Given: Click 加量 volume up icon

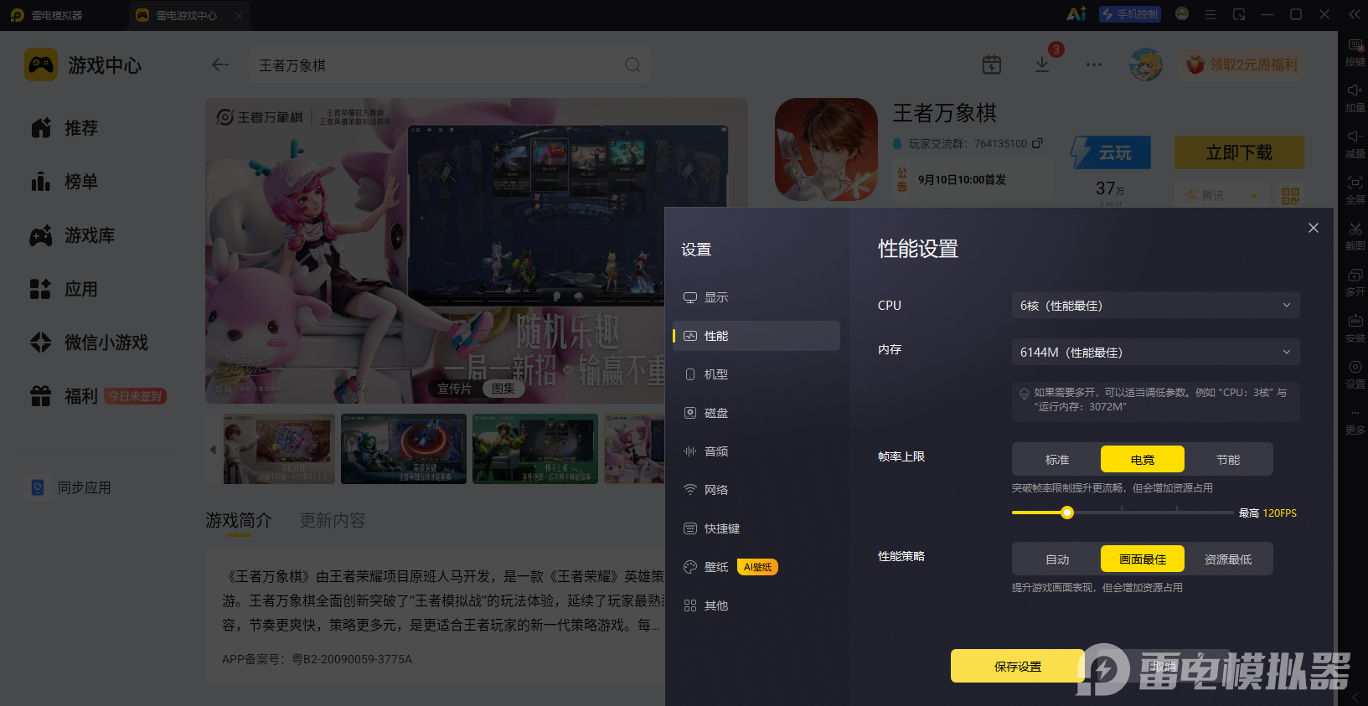Looking at the screenshot, I should point(1355,98).
